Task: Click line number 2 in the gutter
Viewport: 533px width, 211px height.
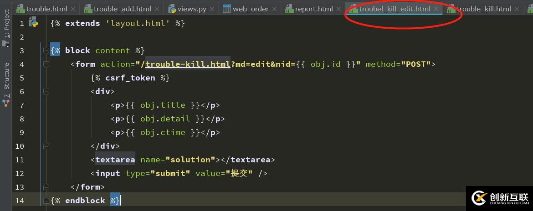Action: [22, 37]
